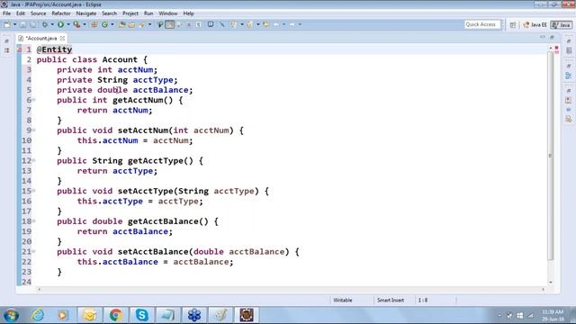Click the New Java Package icon
This screenshot has height=324, width=576.
pyautogui.click(x=94, y=24)
